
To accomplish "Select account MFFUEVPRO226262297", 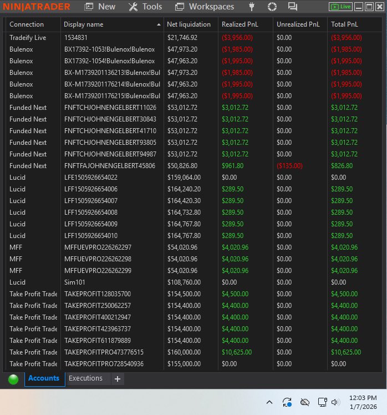I will click(193, 247).
